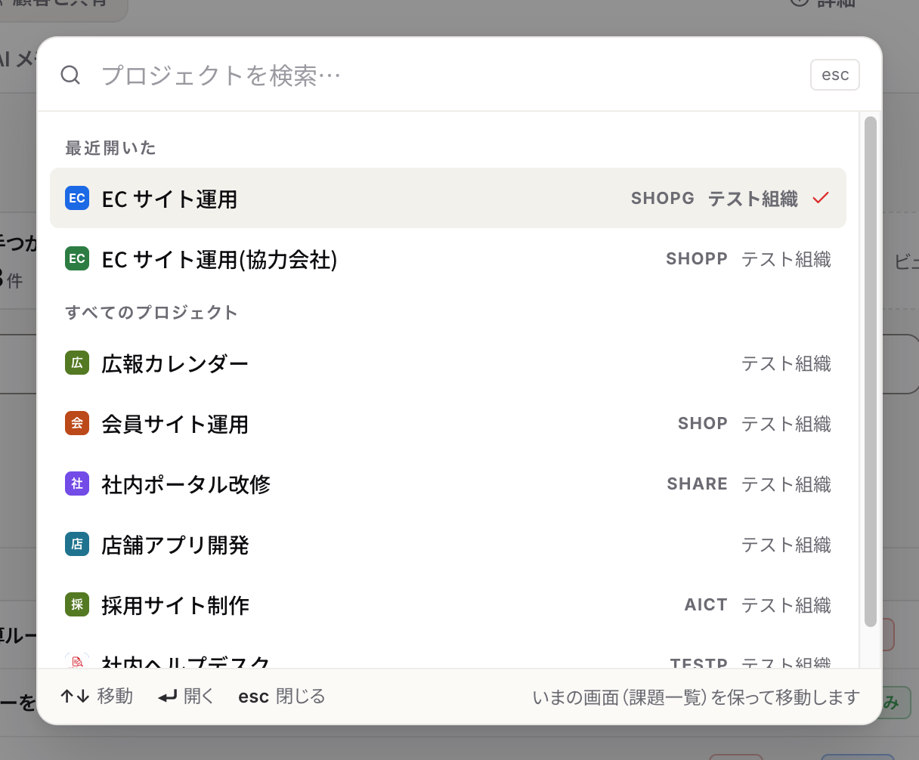The width and height of the screenshot is (919, 760).
Task: Click the AICT project key label
Action: pyautogui.click(x=706, y=605)
